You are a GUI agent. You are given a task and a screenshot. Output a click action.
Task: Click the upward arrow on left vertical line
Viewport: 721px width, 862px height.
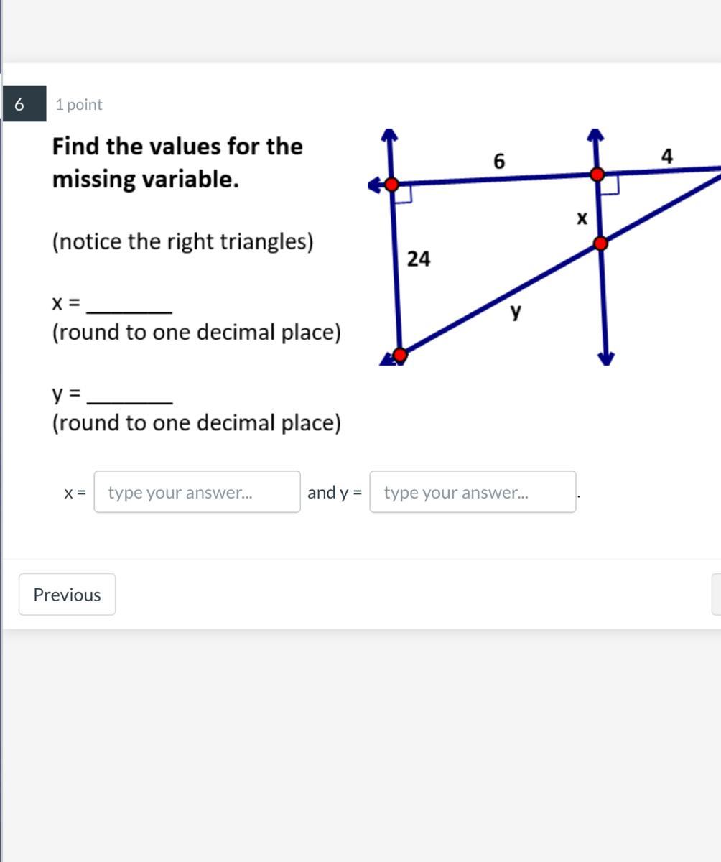(x=389, y=136)
